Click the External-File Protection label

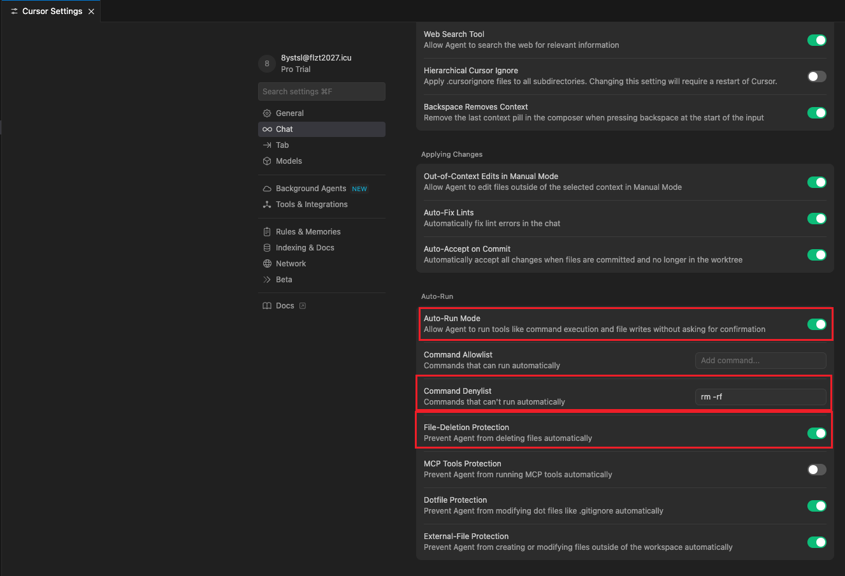(x=466, y=536)
